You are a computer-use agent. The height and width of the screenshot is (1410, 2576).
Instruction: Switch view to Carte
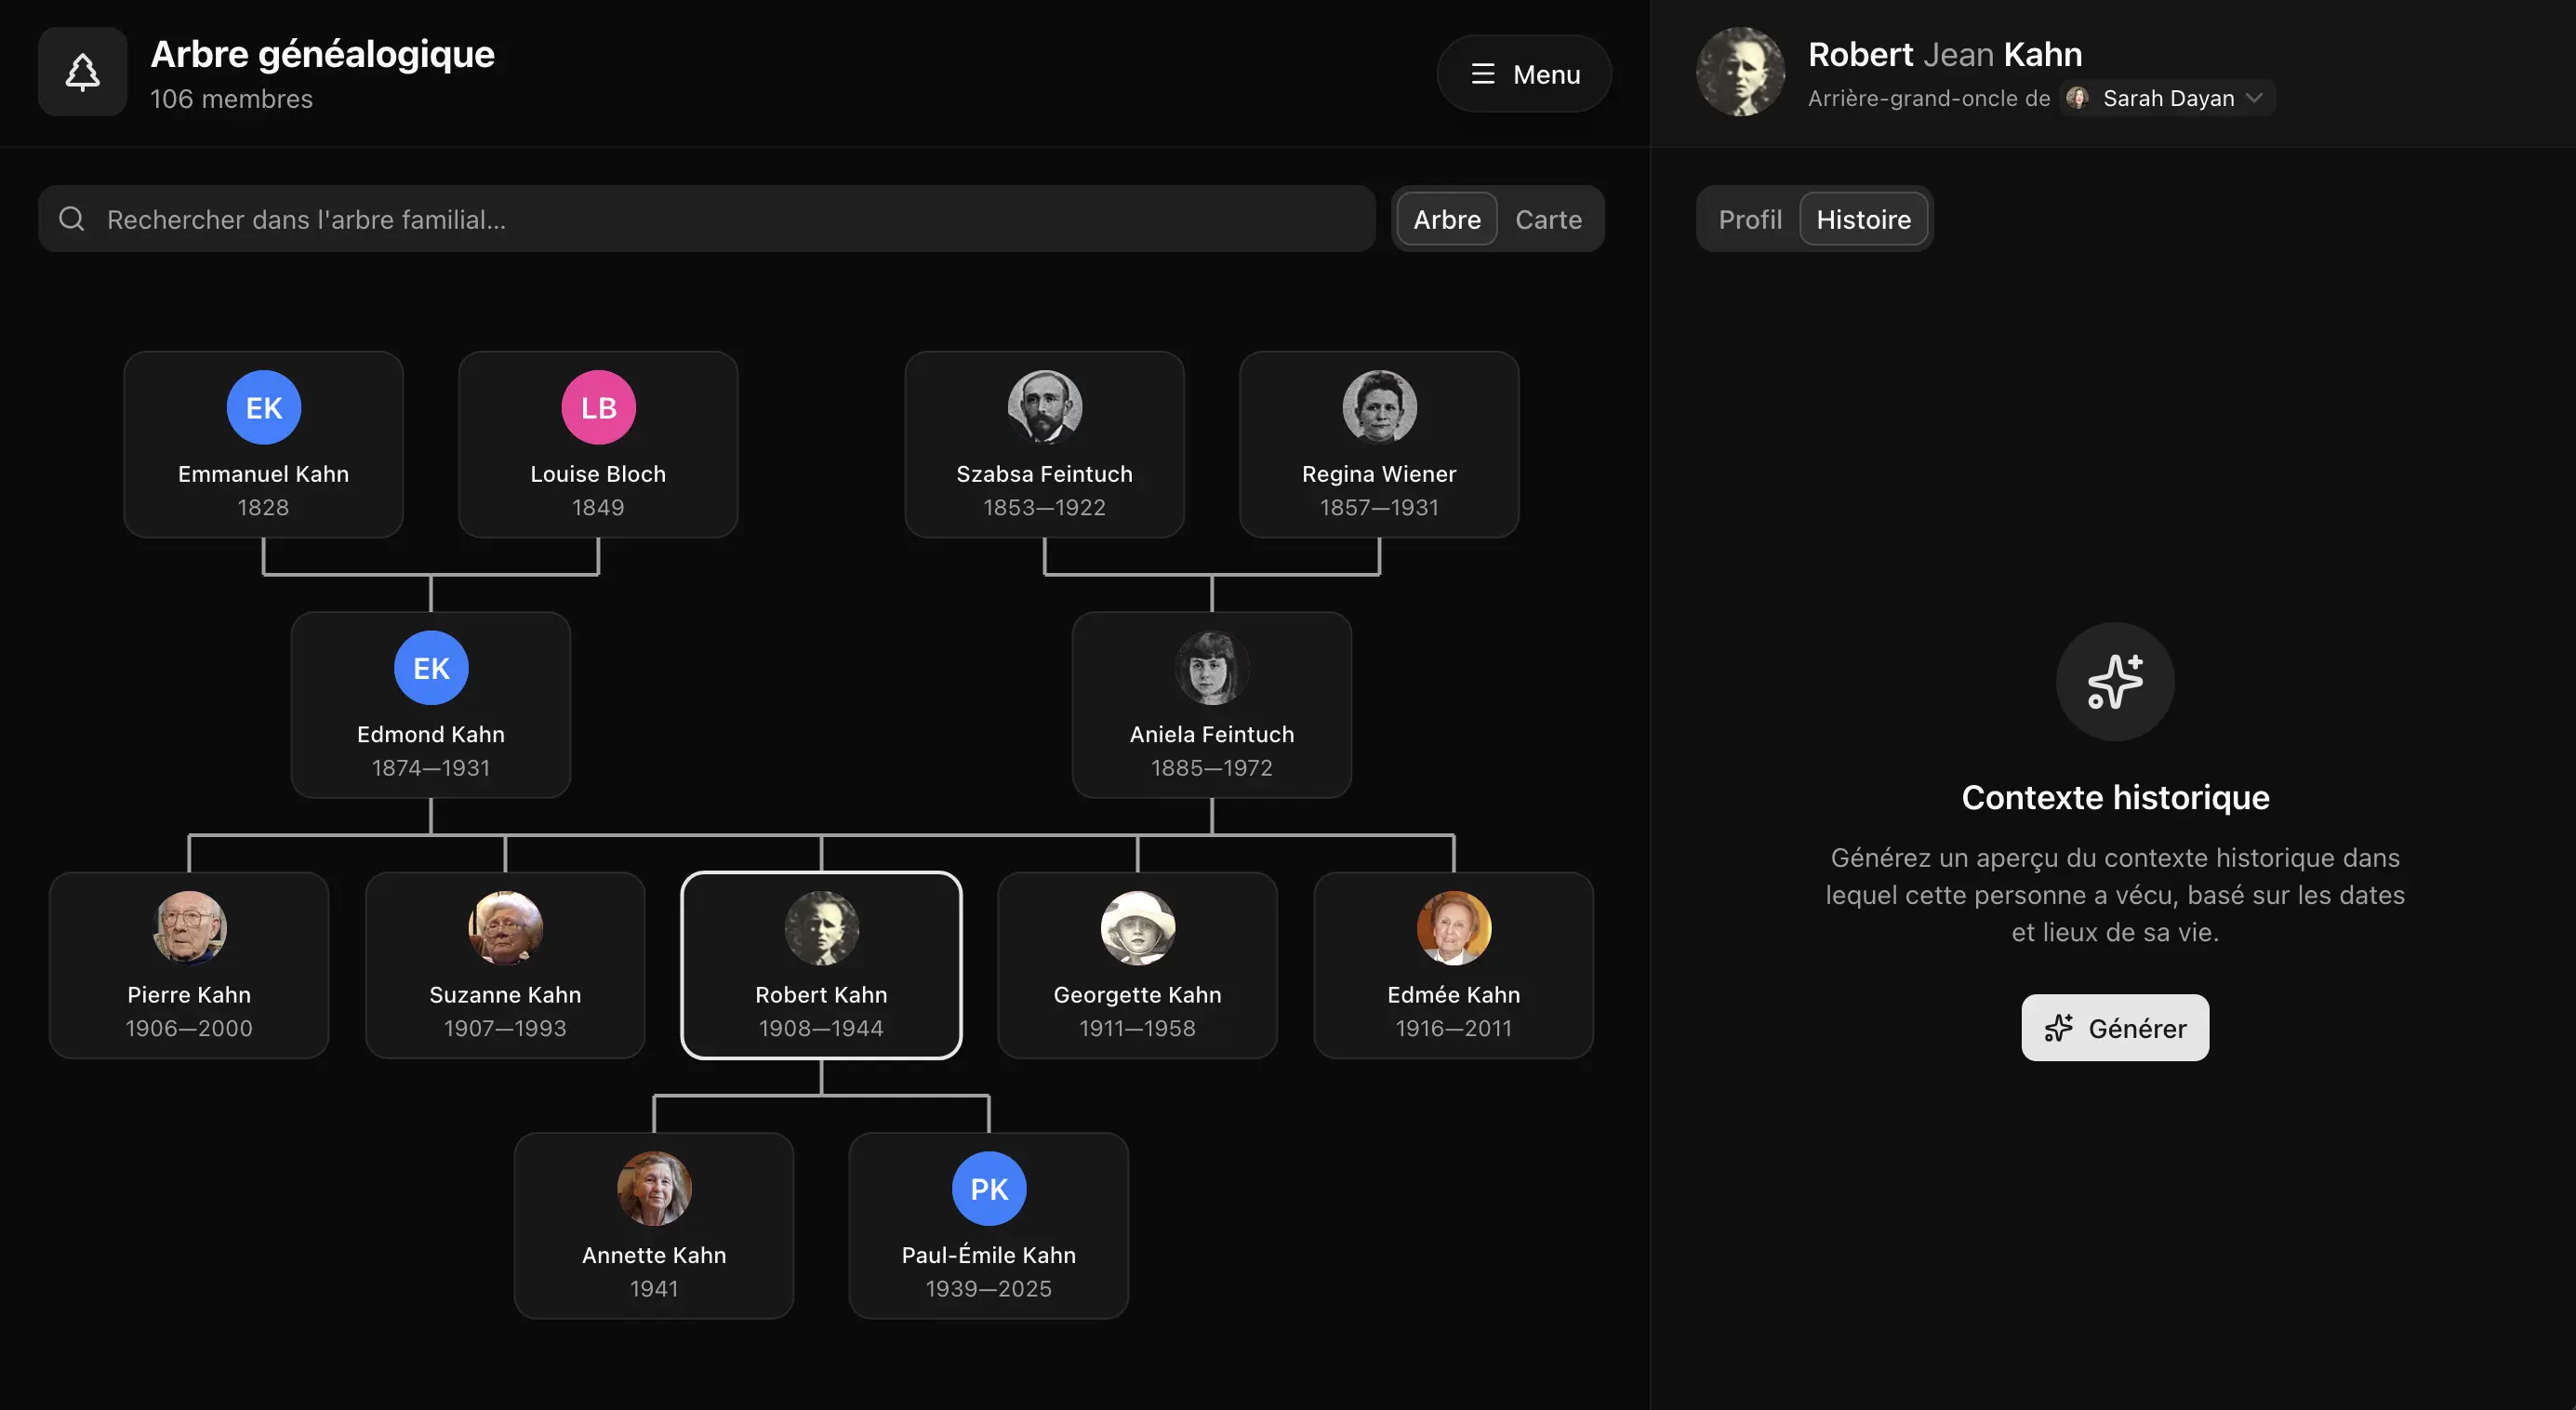point(1548,219)
